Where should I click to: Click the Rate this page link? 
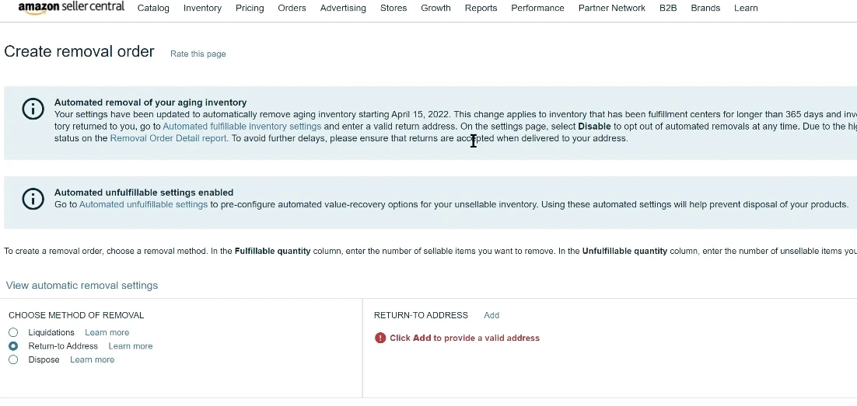[x=198, y=54]
